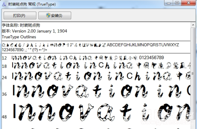
Task: Click the vertical scrollbar thumb grip
Action: 193,74
